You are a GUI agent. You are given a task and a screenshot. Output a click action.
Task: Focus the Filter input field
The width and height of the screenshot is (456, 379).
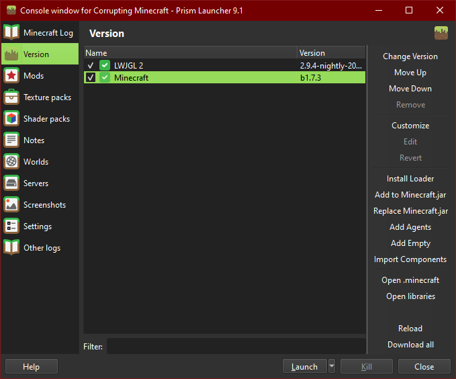point(236,346)
